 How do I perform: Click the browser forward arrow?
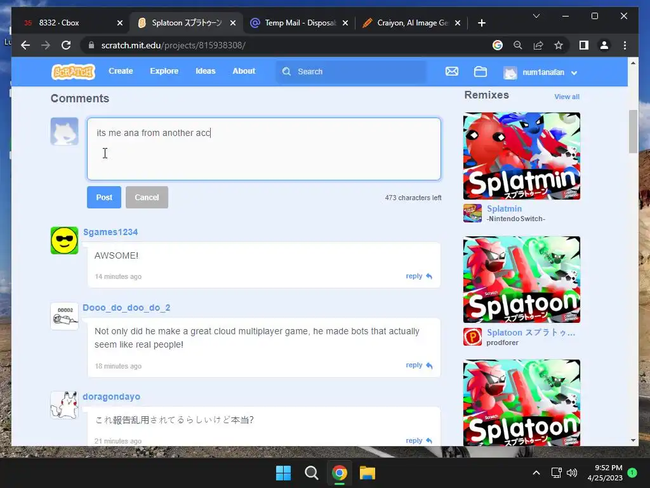click(x=46, y=45)
